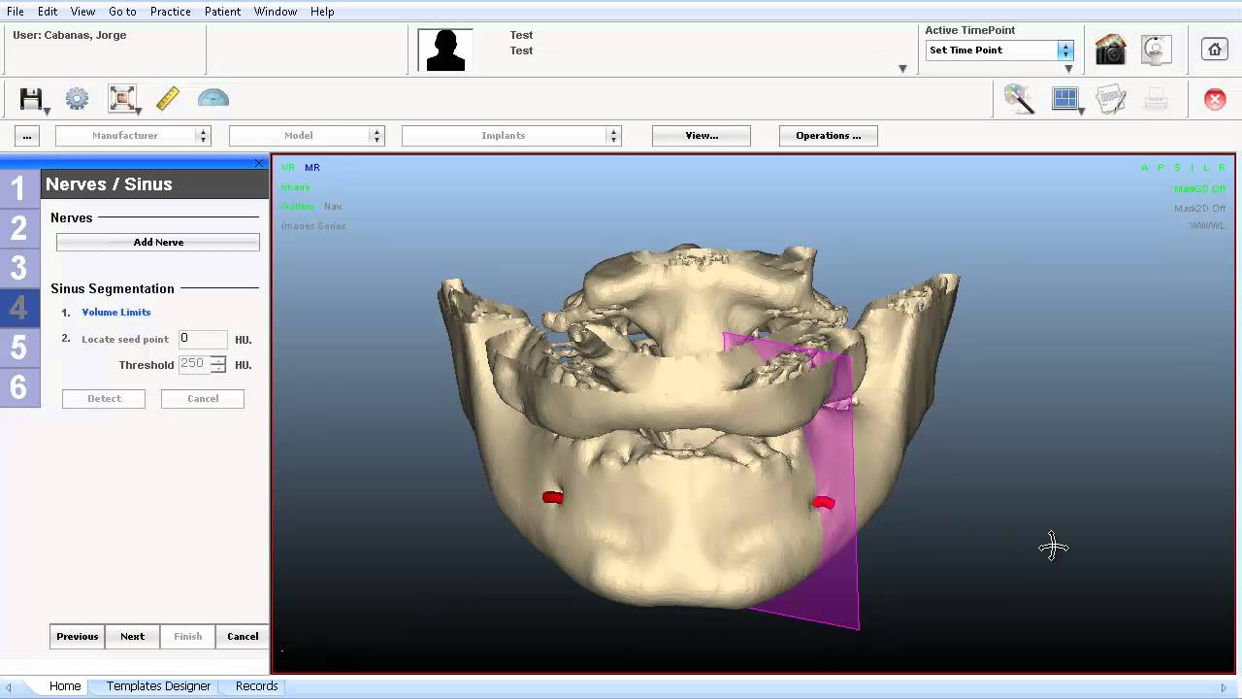Select the fit-to-view frame tool icon
The height and width of the screenshot is (699, 1242).
point(122,99)
